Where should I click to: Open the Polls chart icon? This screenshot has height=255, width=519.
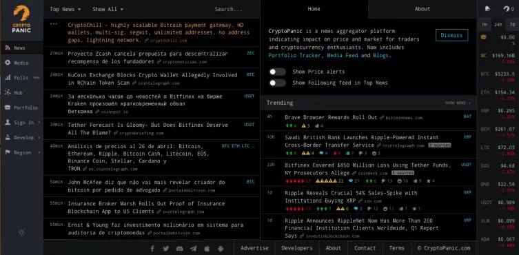[8, 77]
